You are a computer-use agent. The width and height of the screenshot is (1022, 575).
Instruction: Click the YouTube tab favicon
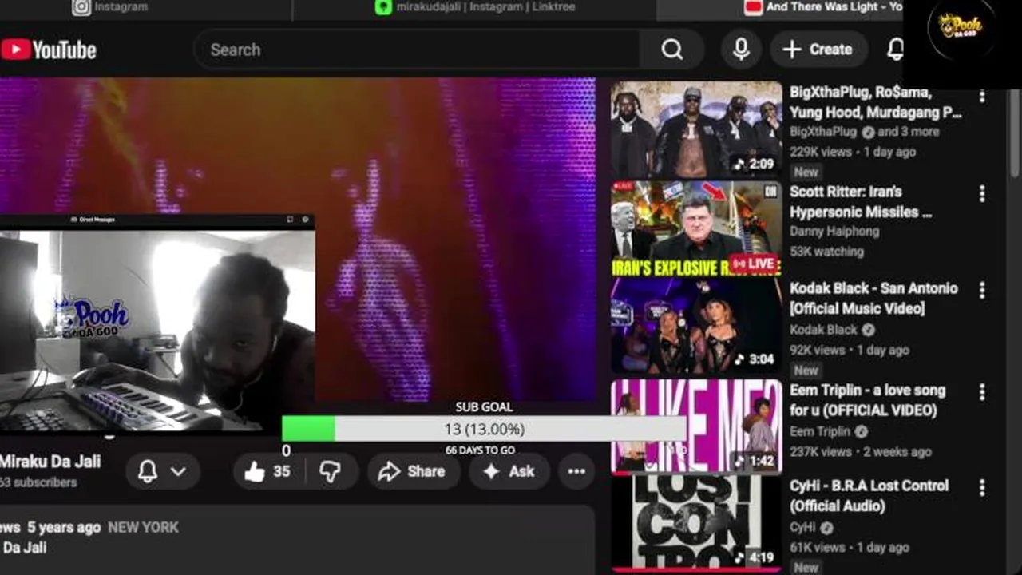pyautogui.click(x=753, y=7)
